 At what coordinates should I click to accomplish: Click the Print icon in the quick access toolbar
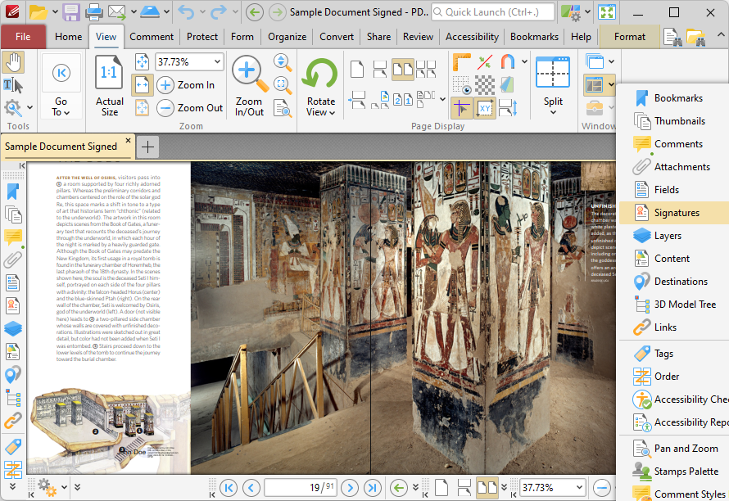click(93, 12)
